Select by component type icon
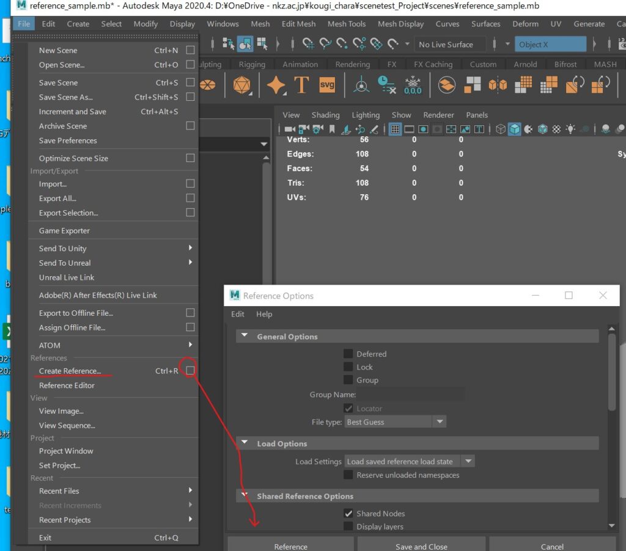Viewport: 626px width, 551px height. (262, 43)
